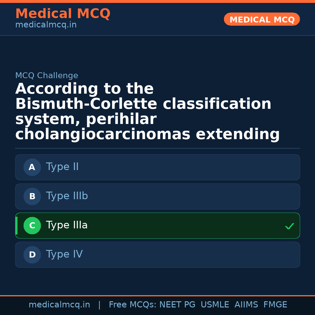315x315 pixels.
Task: Click the highlighted "Type IIIa" answer text
Action: (67, 225)
